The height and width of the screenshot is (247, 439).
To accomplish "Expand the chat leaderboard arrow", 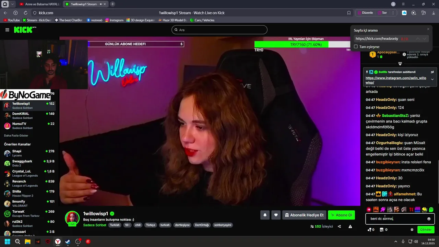I will [x=400, y=64].
